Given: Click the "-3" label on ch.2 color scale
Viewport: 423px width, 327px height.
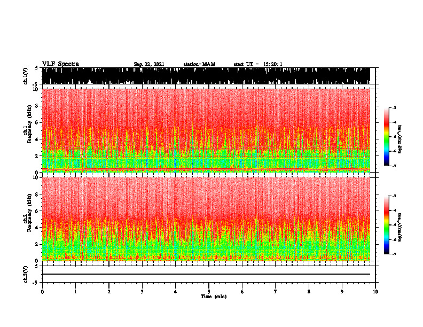Looking at the screenshot, I should [x=394, y=196].
